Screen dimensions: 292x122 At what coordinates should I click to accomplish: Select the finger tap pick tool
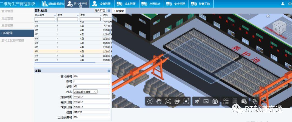(255, 101)
